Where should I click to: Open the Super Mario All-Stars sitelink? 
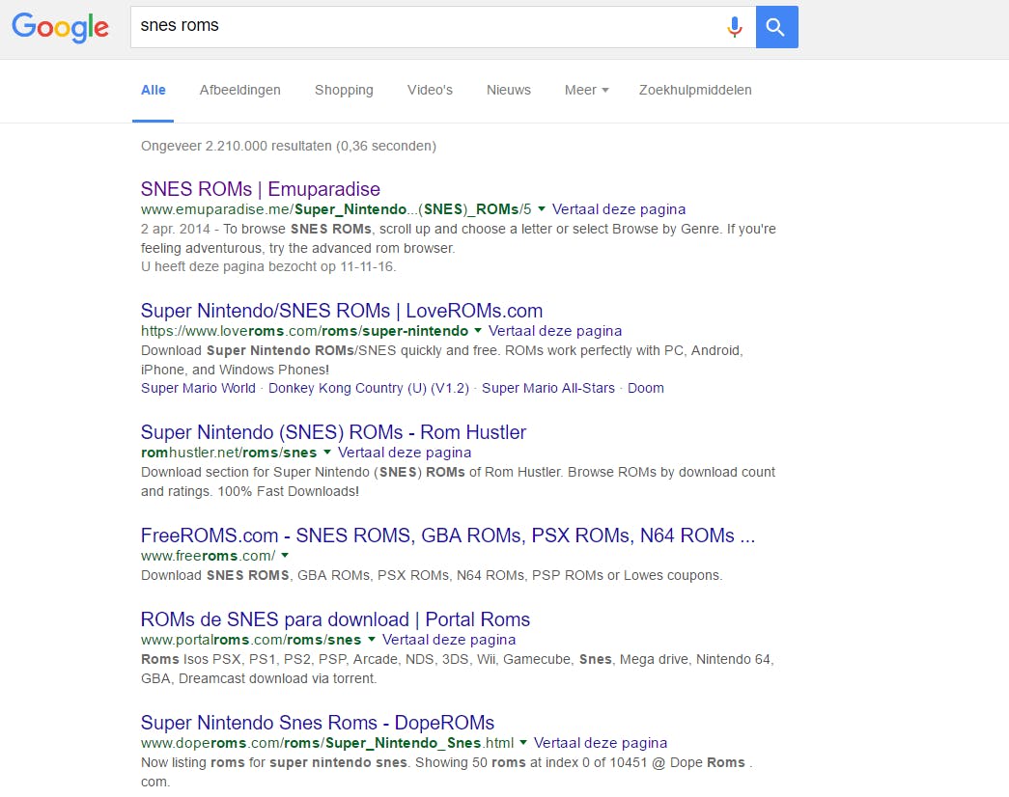tap(548, 388)
